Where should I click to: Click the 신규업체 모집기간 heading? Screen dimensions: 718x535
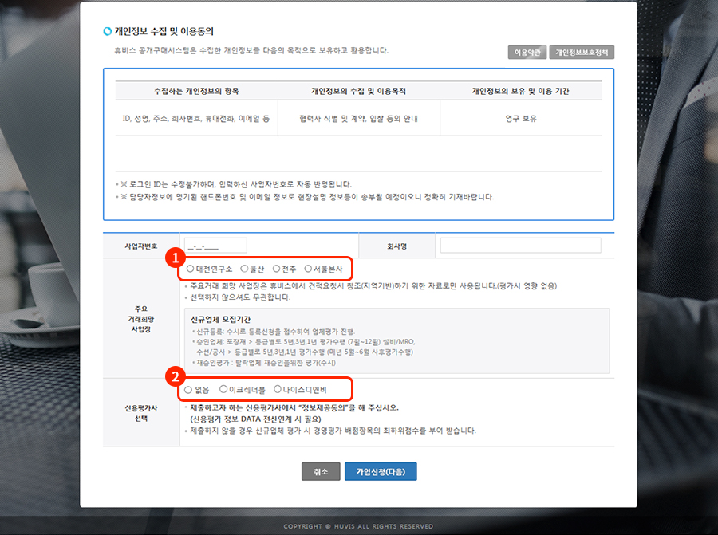221,319
